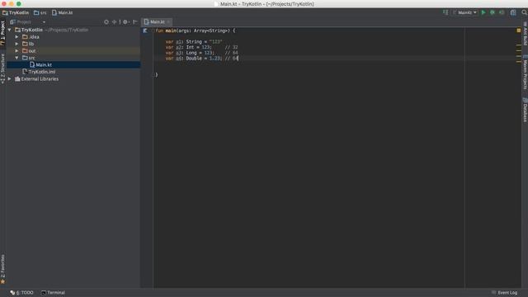Toggle the 1: Project side tab
528x297 pixels.
point(2,33)
